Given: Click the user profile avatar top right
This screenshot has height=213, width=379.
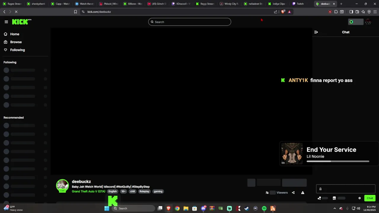Looking at the screenshot, I should [x=368, y=22].
